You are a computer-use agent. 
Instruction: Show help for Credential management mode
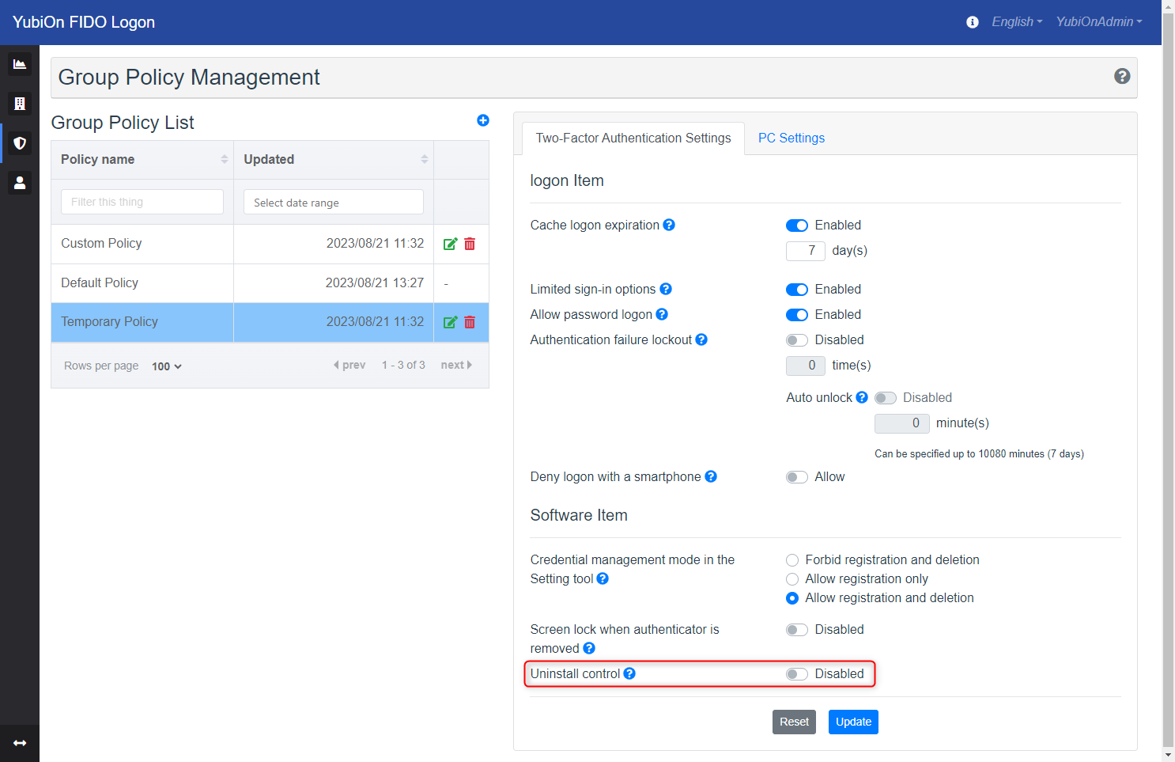[603, 578]
